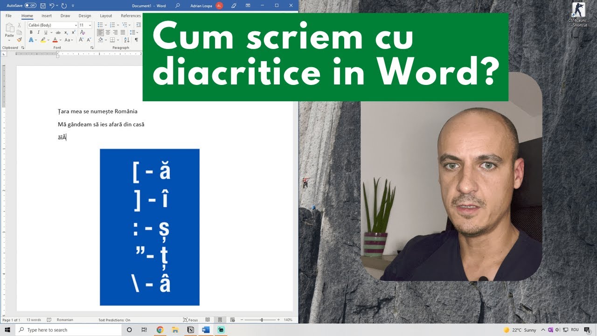597x336 pixels.
Task: Open the Change Case Aa menu
Action: click(x=69, y=40)
